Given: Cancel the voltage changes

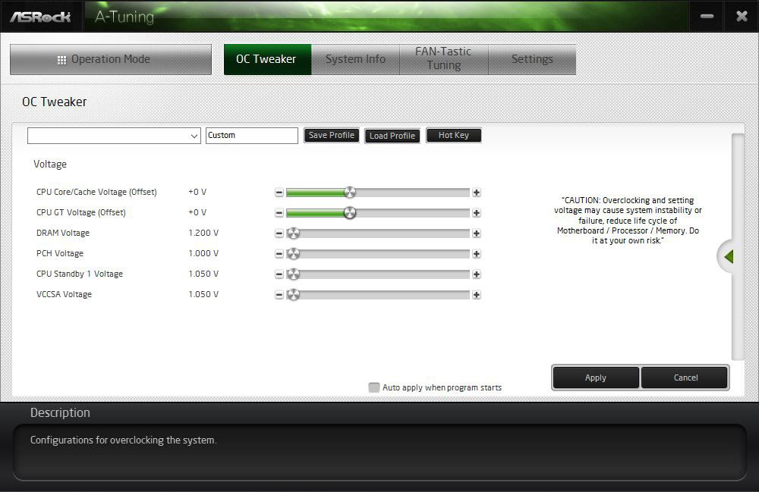Looking at the screenshot, I should click(x=685, y=378).
